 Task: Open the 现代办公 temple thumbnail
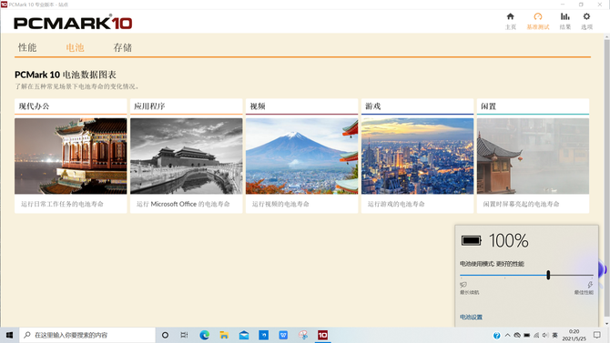point(71,156)
